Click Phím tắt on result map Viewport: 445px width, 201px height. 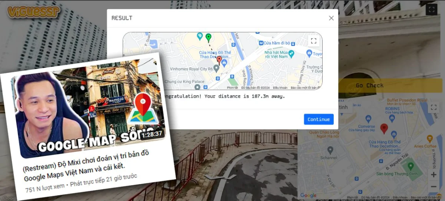[233, 88]
